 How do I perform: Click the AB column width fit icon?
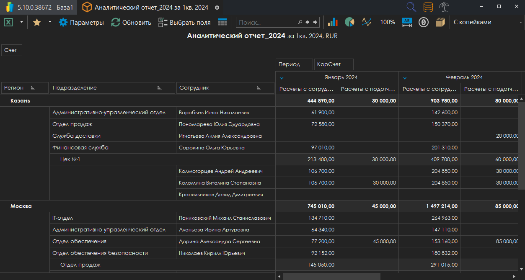coord(407,22)
